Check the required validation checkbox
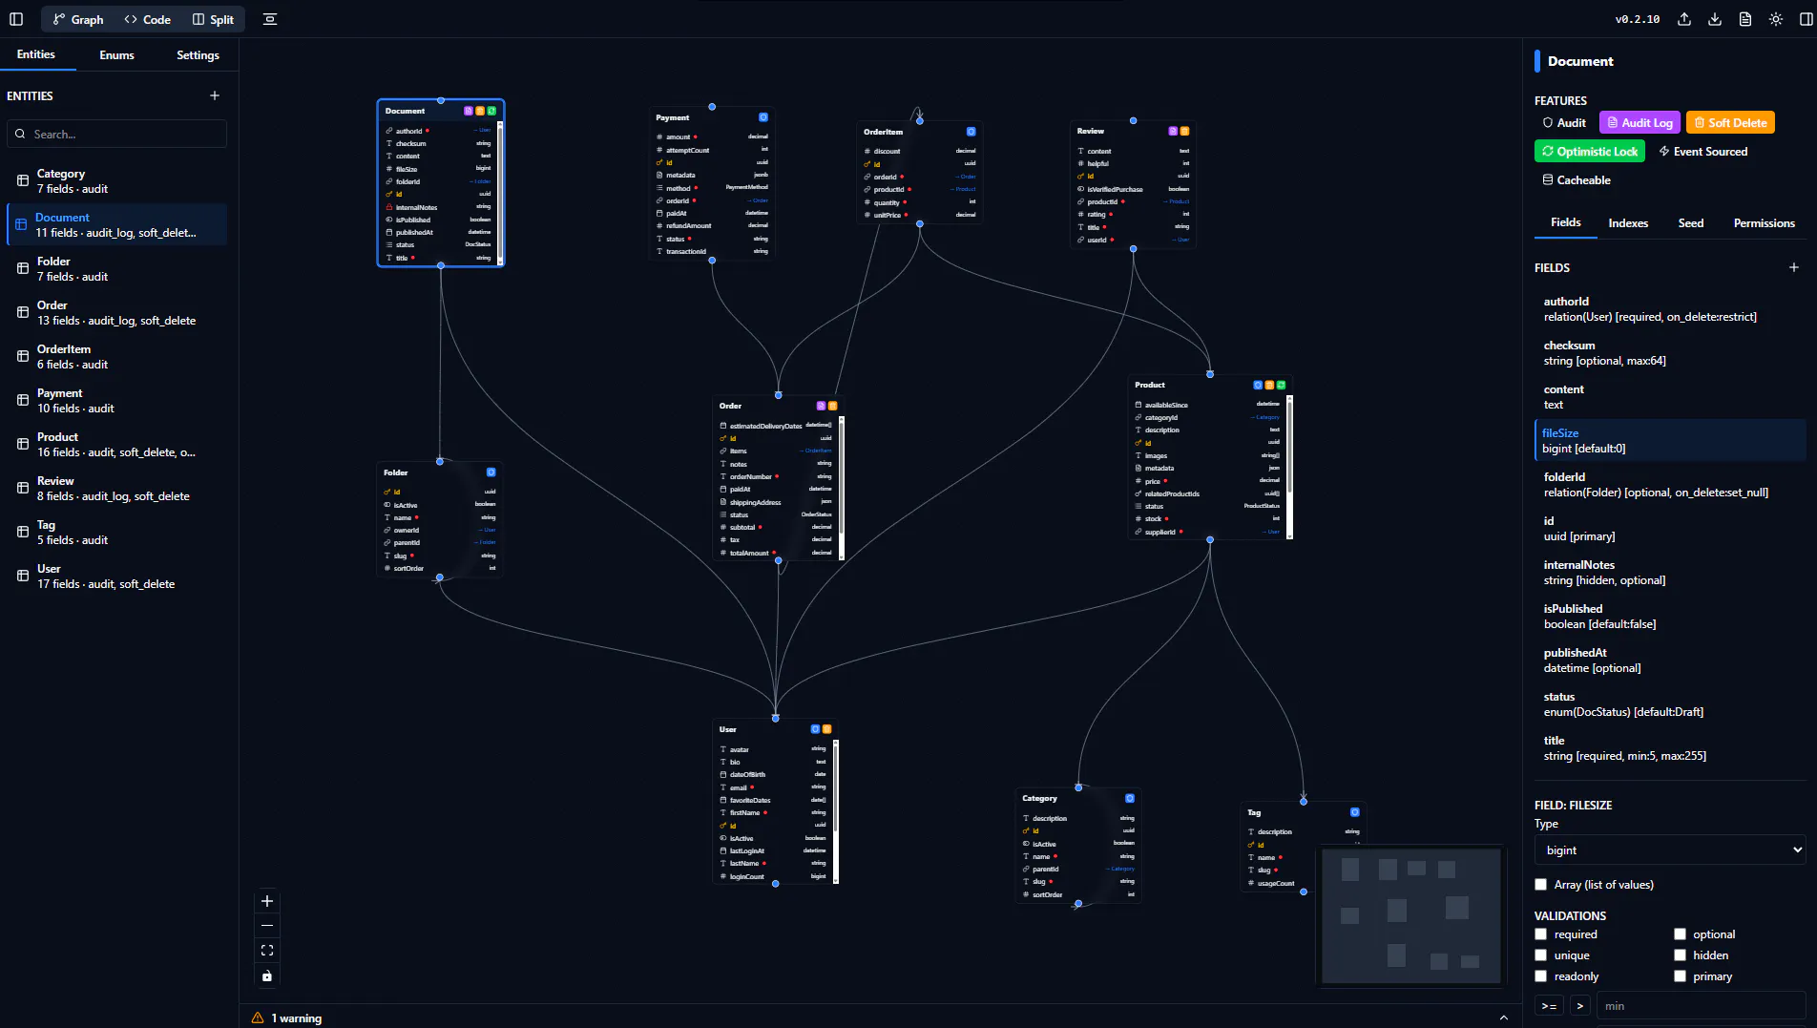The height and width of the screenshot is (1028, 1817). (1540, 934)
